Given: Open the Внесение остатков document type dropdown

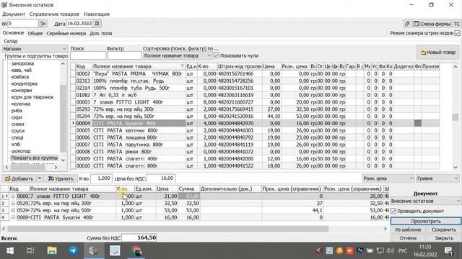Looking at the screenshot, I should click(x=425, y=201).
